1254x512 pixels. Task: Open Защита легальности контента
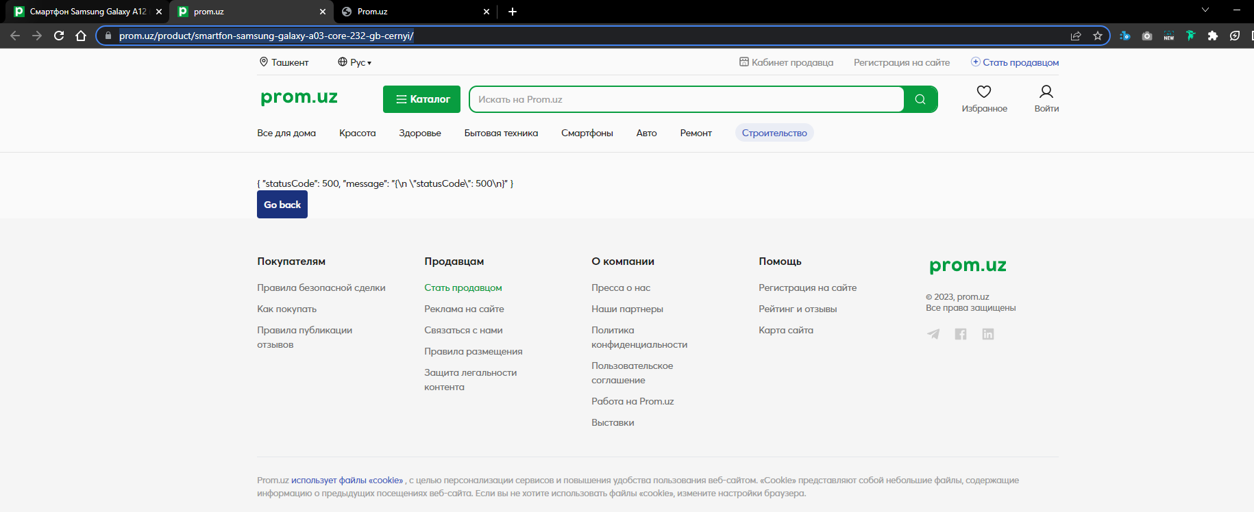pyautogui.click(x=471, y=379)
